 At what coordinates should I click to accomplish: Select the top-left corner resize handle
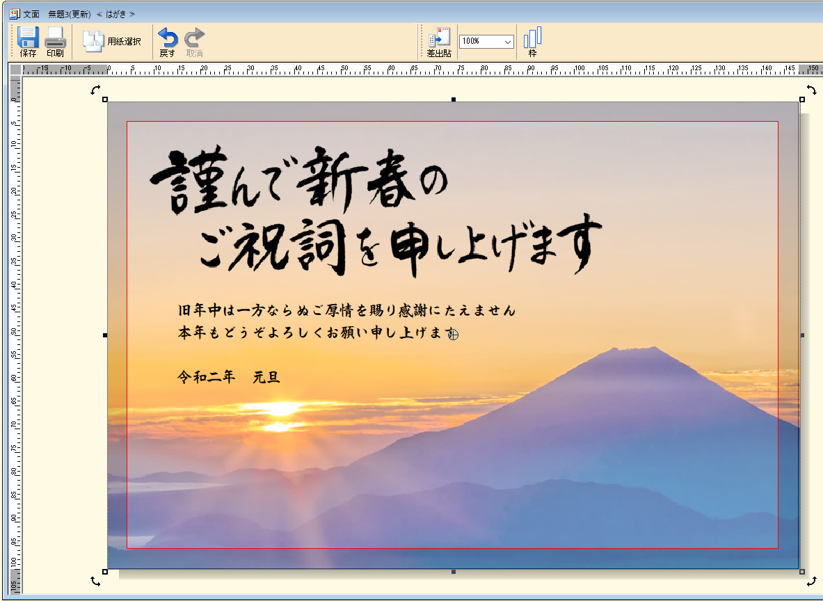[105, 99]
